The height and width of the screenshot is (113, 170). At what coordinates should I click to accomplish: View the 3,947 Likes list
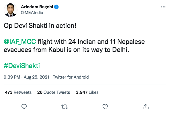tap(87, 92)
